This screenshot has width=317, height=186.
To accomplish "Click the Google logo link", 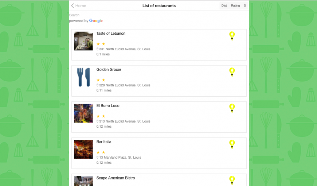I will pyautogui.click(x=96, y=21).
